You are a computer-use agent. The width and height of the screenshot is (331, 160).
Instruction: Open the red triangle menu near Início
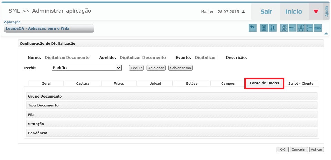pyautogui.click(x=316, y=12)
